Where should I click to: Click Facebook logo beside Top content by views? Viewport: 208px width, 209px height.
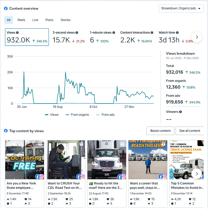click(6, 131)
